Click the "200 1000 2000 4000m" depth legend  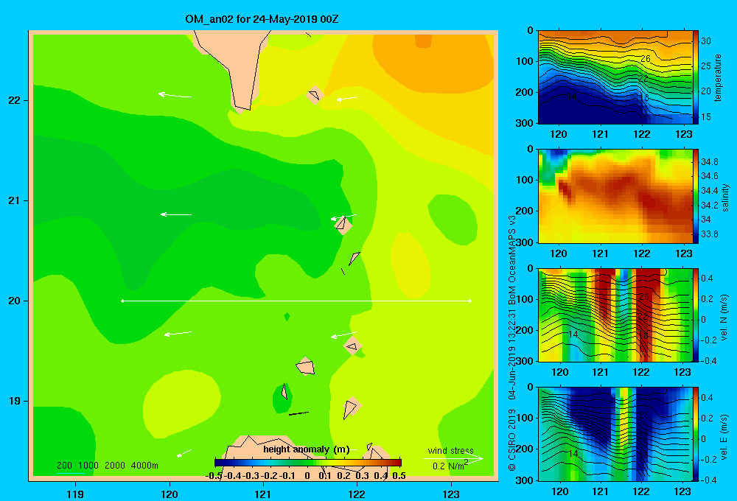point(108,466)
